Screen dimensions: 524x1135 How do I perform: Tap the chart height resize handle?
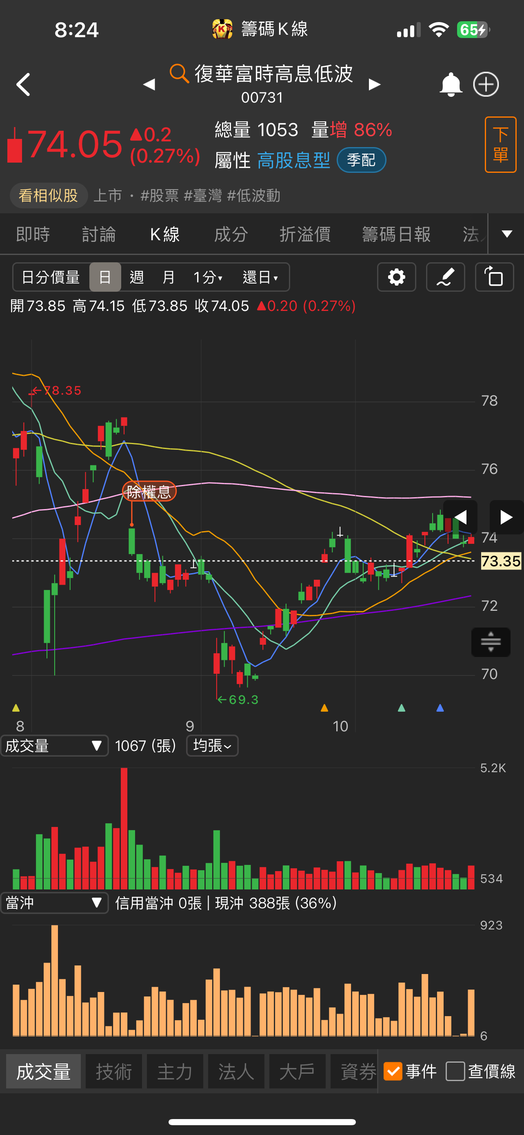(x=491, y=642)
